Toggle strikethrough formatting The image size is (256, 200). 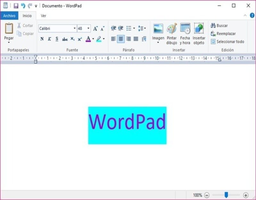point(65,39)
